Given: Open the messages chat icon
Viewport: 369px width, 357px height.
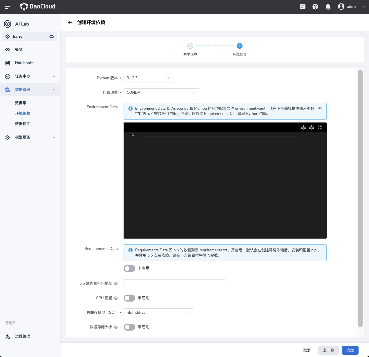Looking at the screenshot, I should pyautogui.click(x=303, y=7).
